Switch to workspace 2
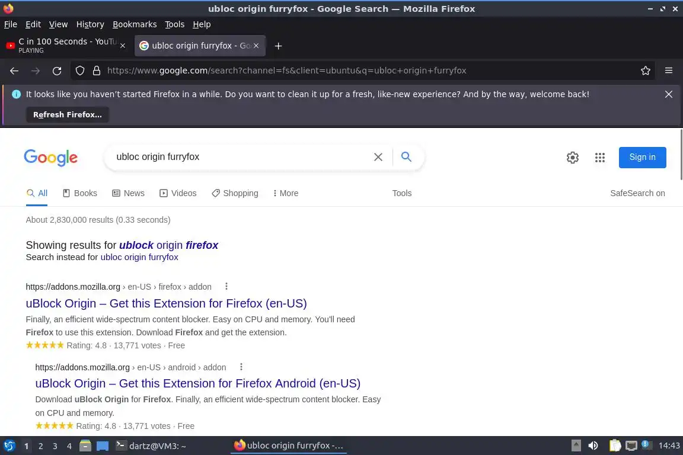This screenshot has width=683, height=455. tap(40, 446)
